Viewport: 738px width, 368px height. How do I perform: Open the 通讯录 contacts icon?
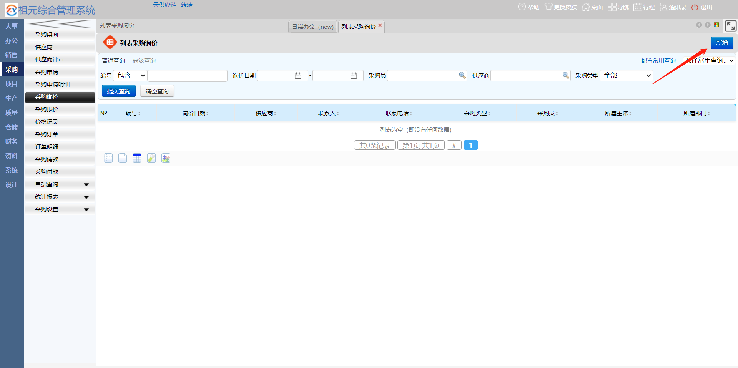664,7
